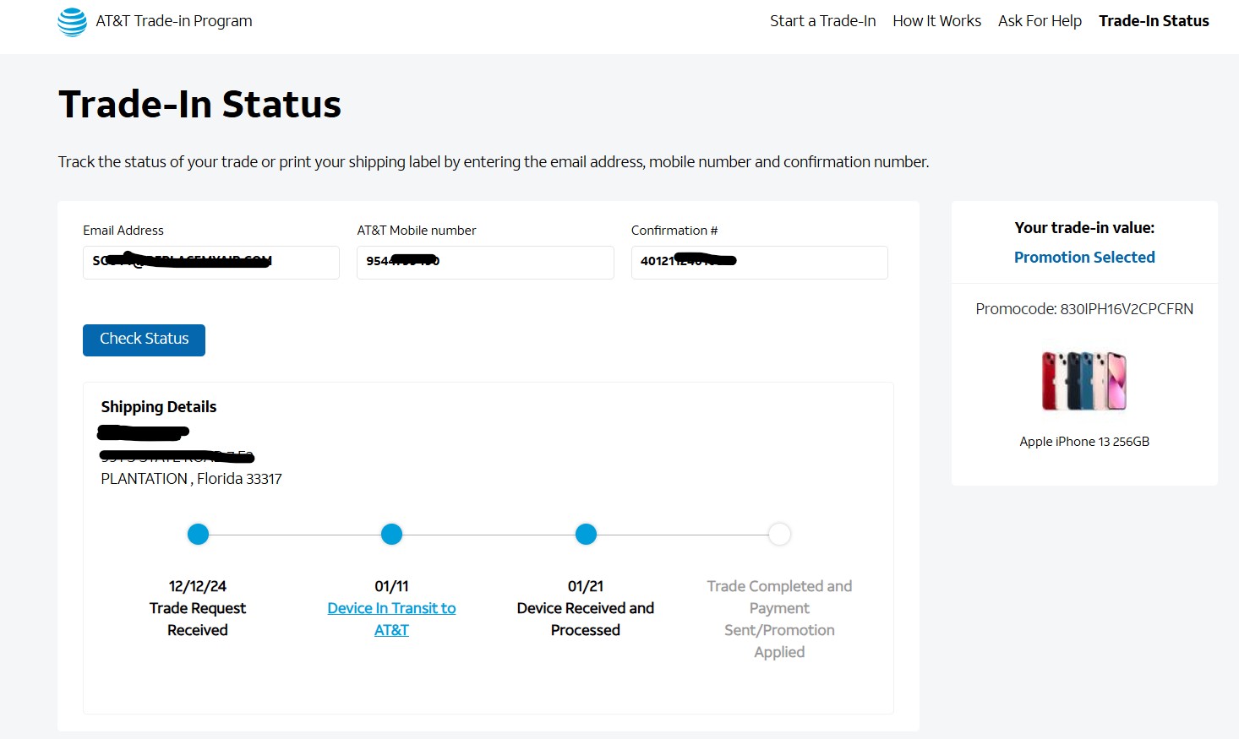
Task: Click the 01/21 date label
Action: tap(586, 586)
